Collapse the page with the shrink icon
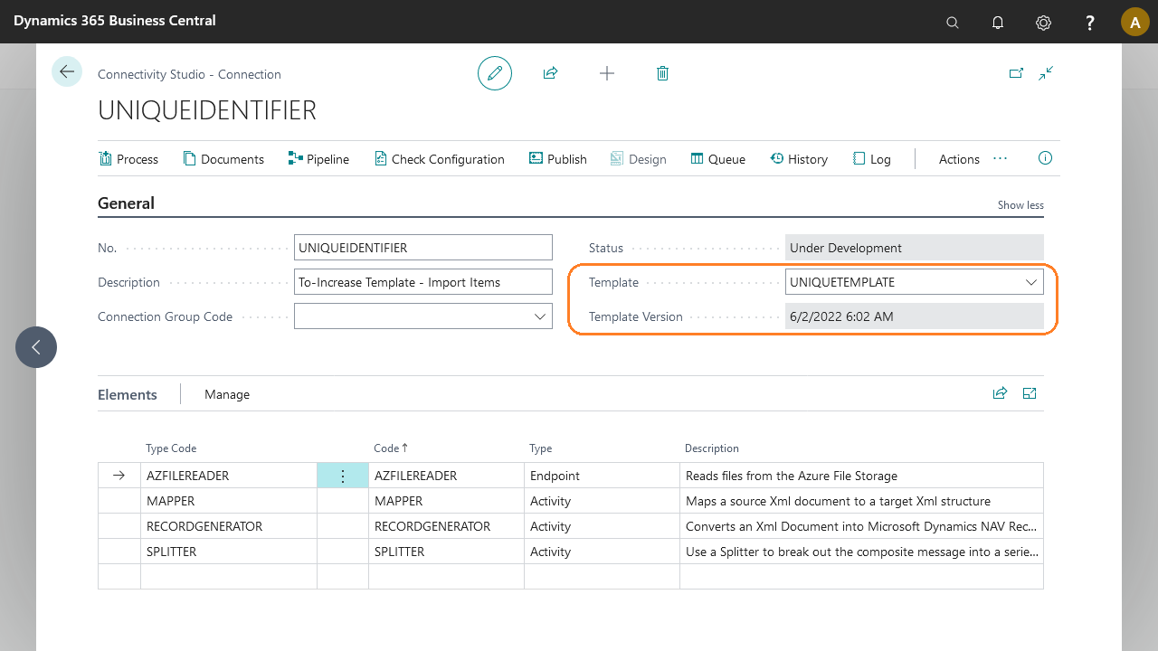Screen dimensions: 1158x651 1046,73
